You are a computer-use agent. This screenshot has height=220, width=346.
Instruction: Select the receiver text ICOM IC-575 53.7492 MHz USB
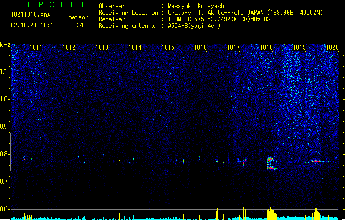(x=221, y=19)
